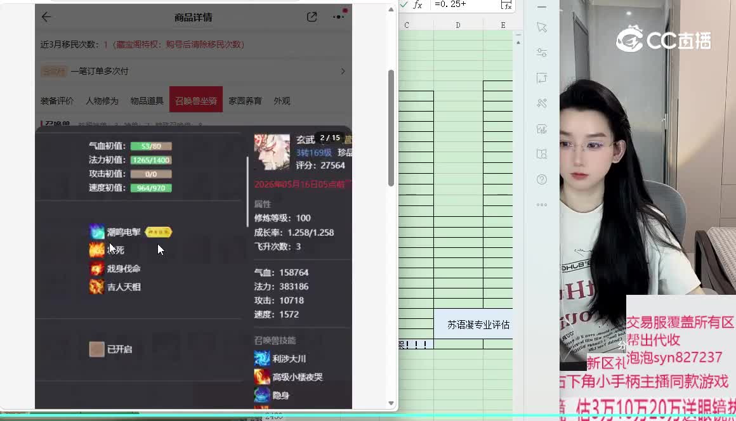Click the 高级小楼夜哭 skill icon
The image size is (736, 421).
pyautogui.click(x=261, y=377)
